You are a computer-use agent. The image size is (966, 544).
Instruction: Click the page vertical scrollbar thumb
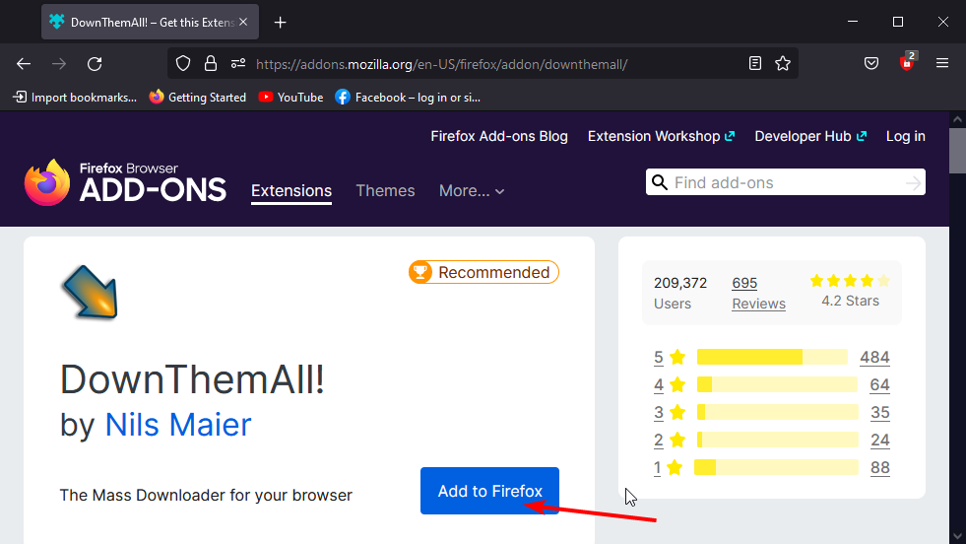[957, 151]
